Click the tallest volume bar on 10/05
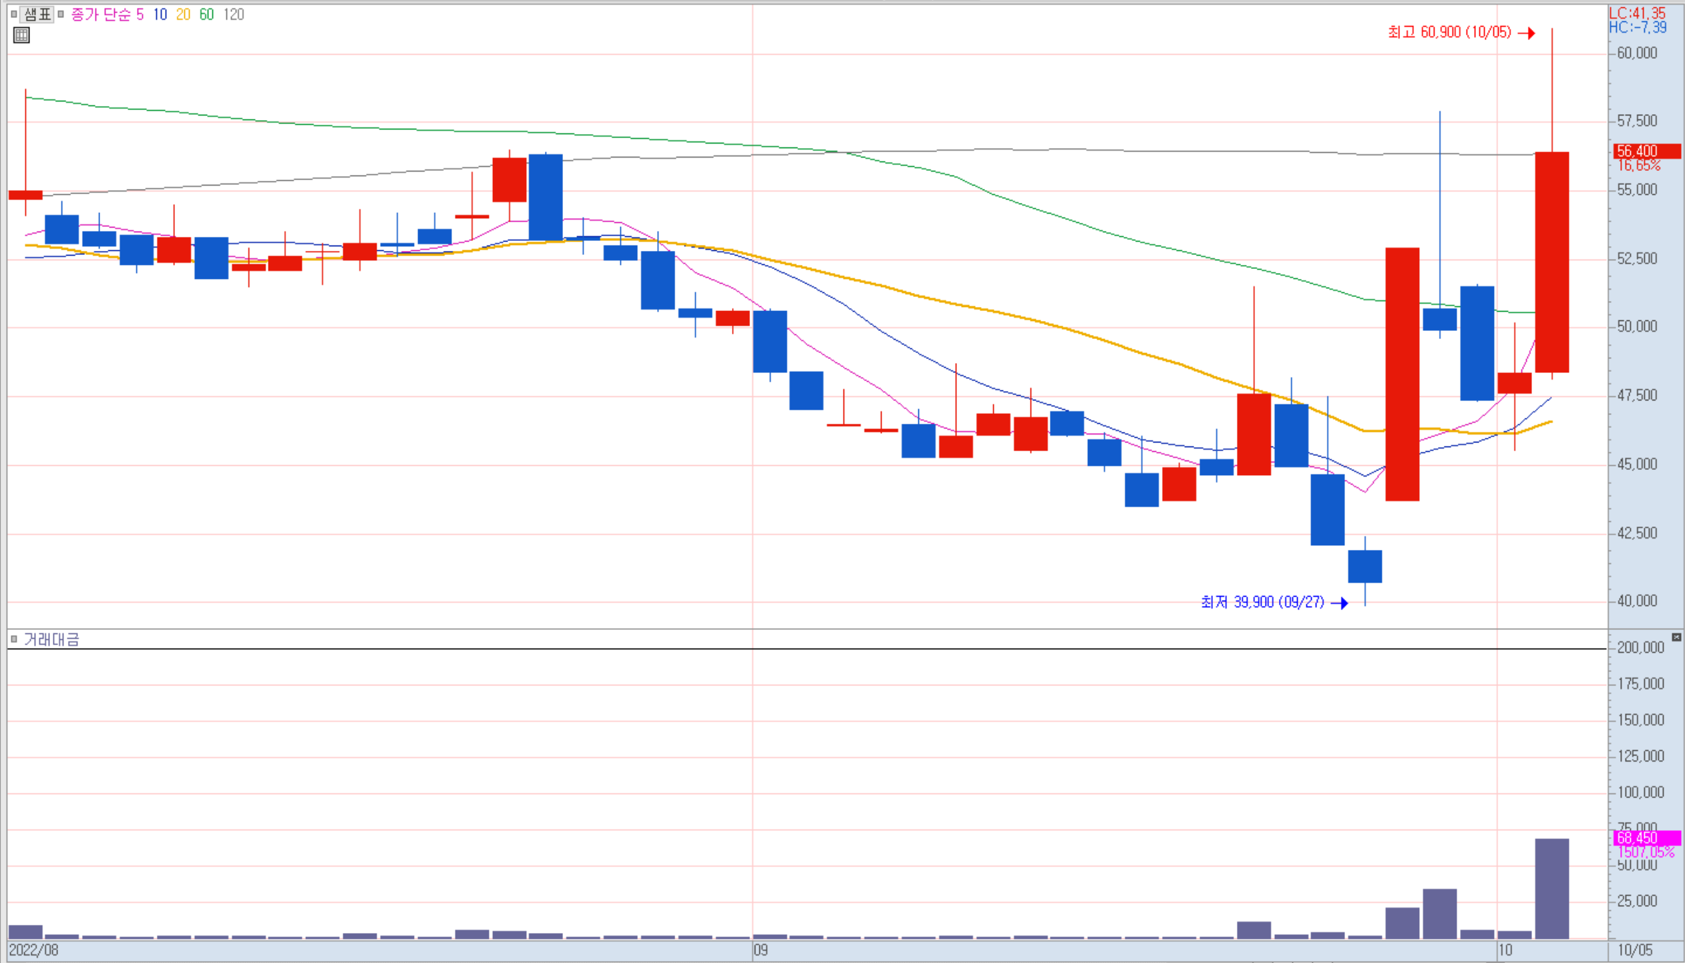 pyautogui.click(x=1551, y=888)
